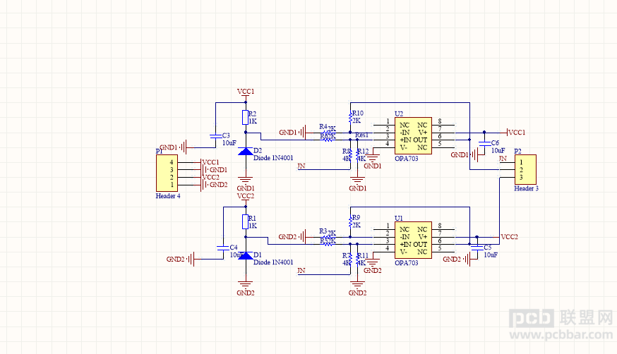Click the U2 designator text
Viewport: 617px width, 354px height.
click(399, 114)
